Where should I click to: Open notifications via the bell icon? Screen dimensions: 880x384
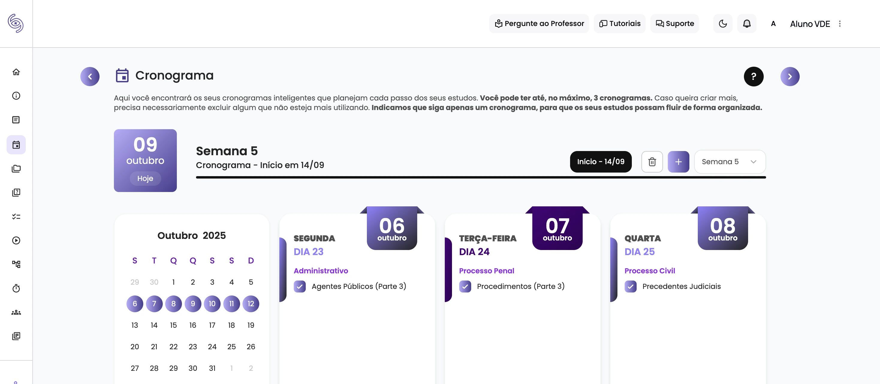[x=746, y=24]
